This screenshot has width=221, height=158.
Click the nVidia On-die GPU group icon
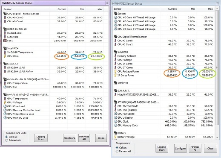tap(5, 79)
